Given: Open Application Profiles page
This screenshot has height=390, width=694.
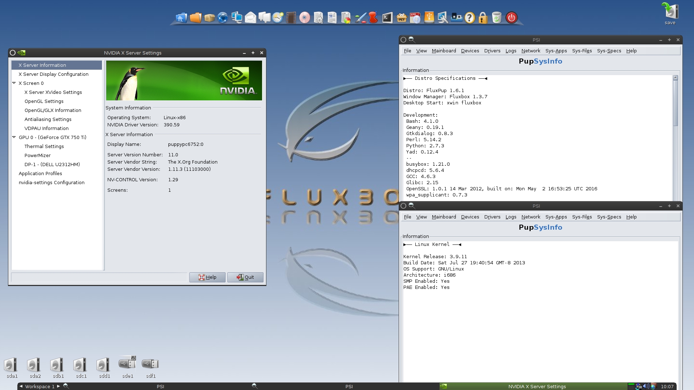Looking at the screenshot, I should (x=40, y=173).
